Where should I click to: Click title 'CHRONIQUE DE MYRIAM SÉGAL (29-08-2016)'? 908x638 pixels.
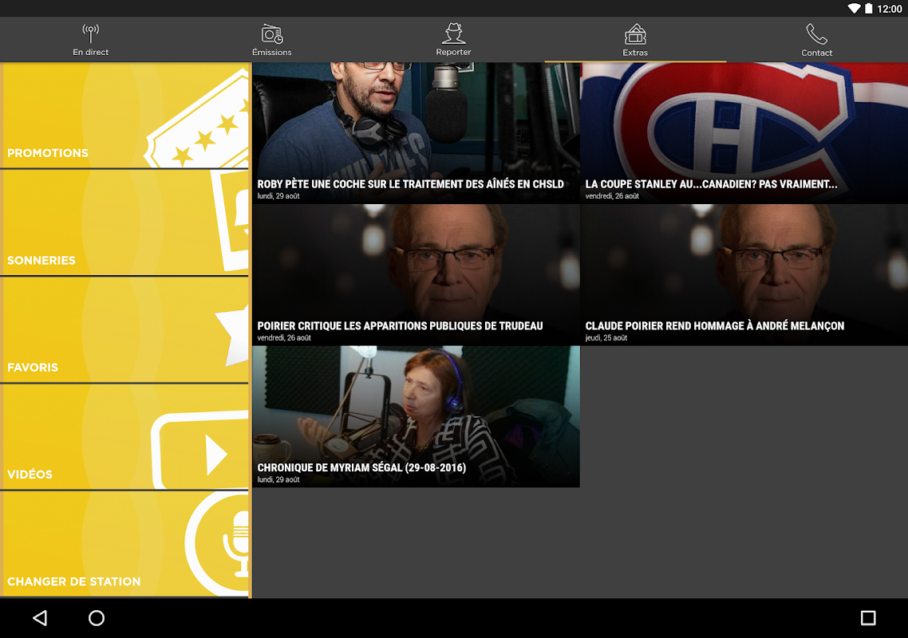tap(361, 468)
